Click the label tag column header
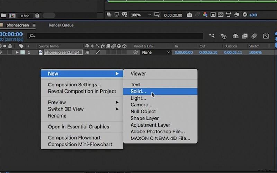The height and width of the screenshot is (173, 277). click(21, 46)
